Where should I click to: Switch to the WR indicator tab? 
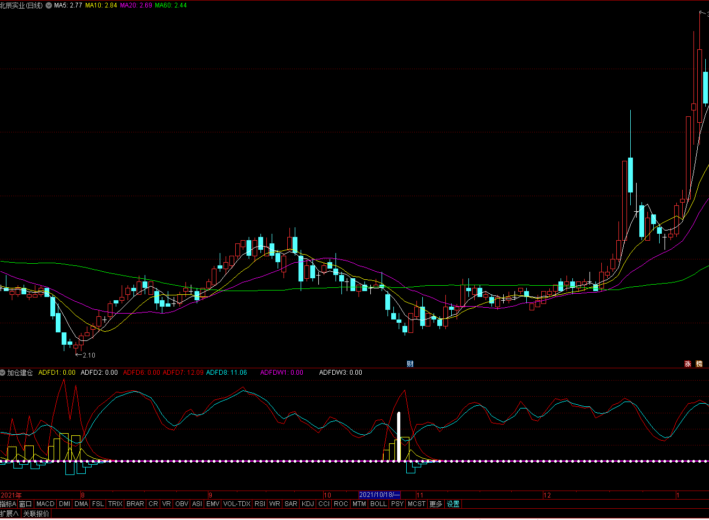point(275,504)
